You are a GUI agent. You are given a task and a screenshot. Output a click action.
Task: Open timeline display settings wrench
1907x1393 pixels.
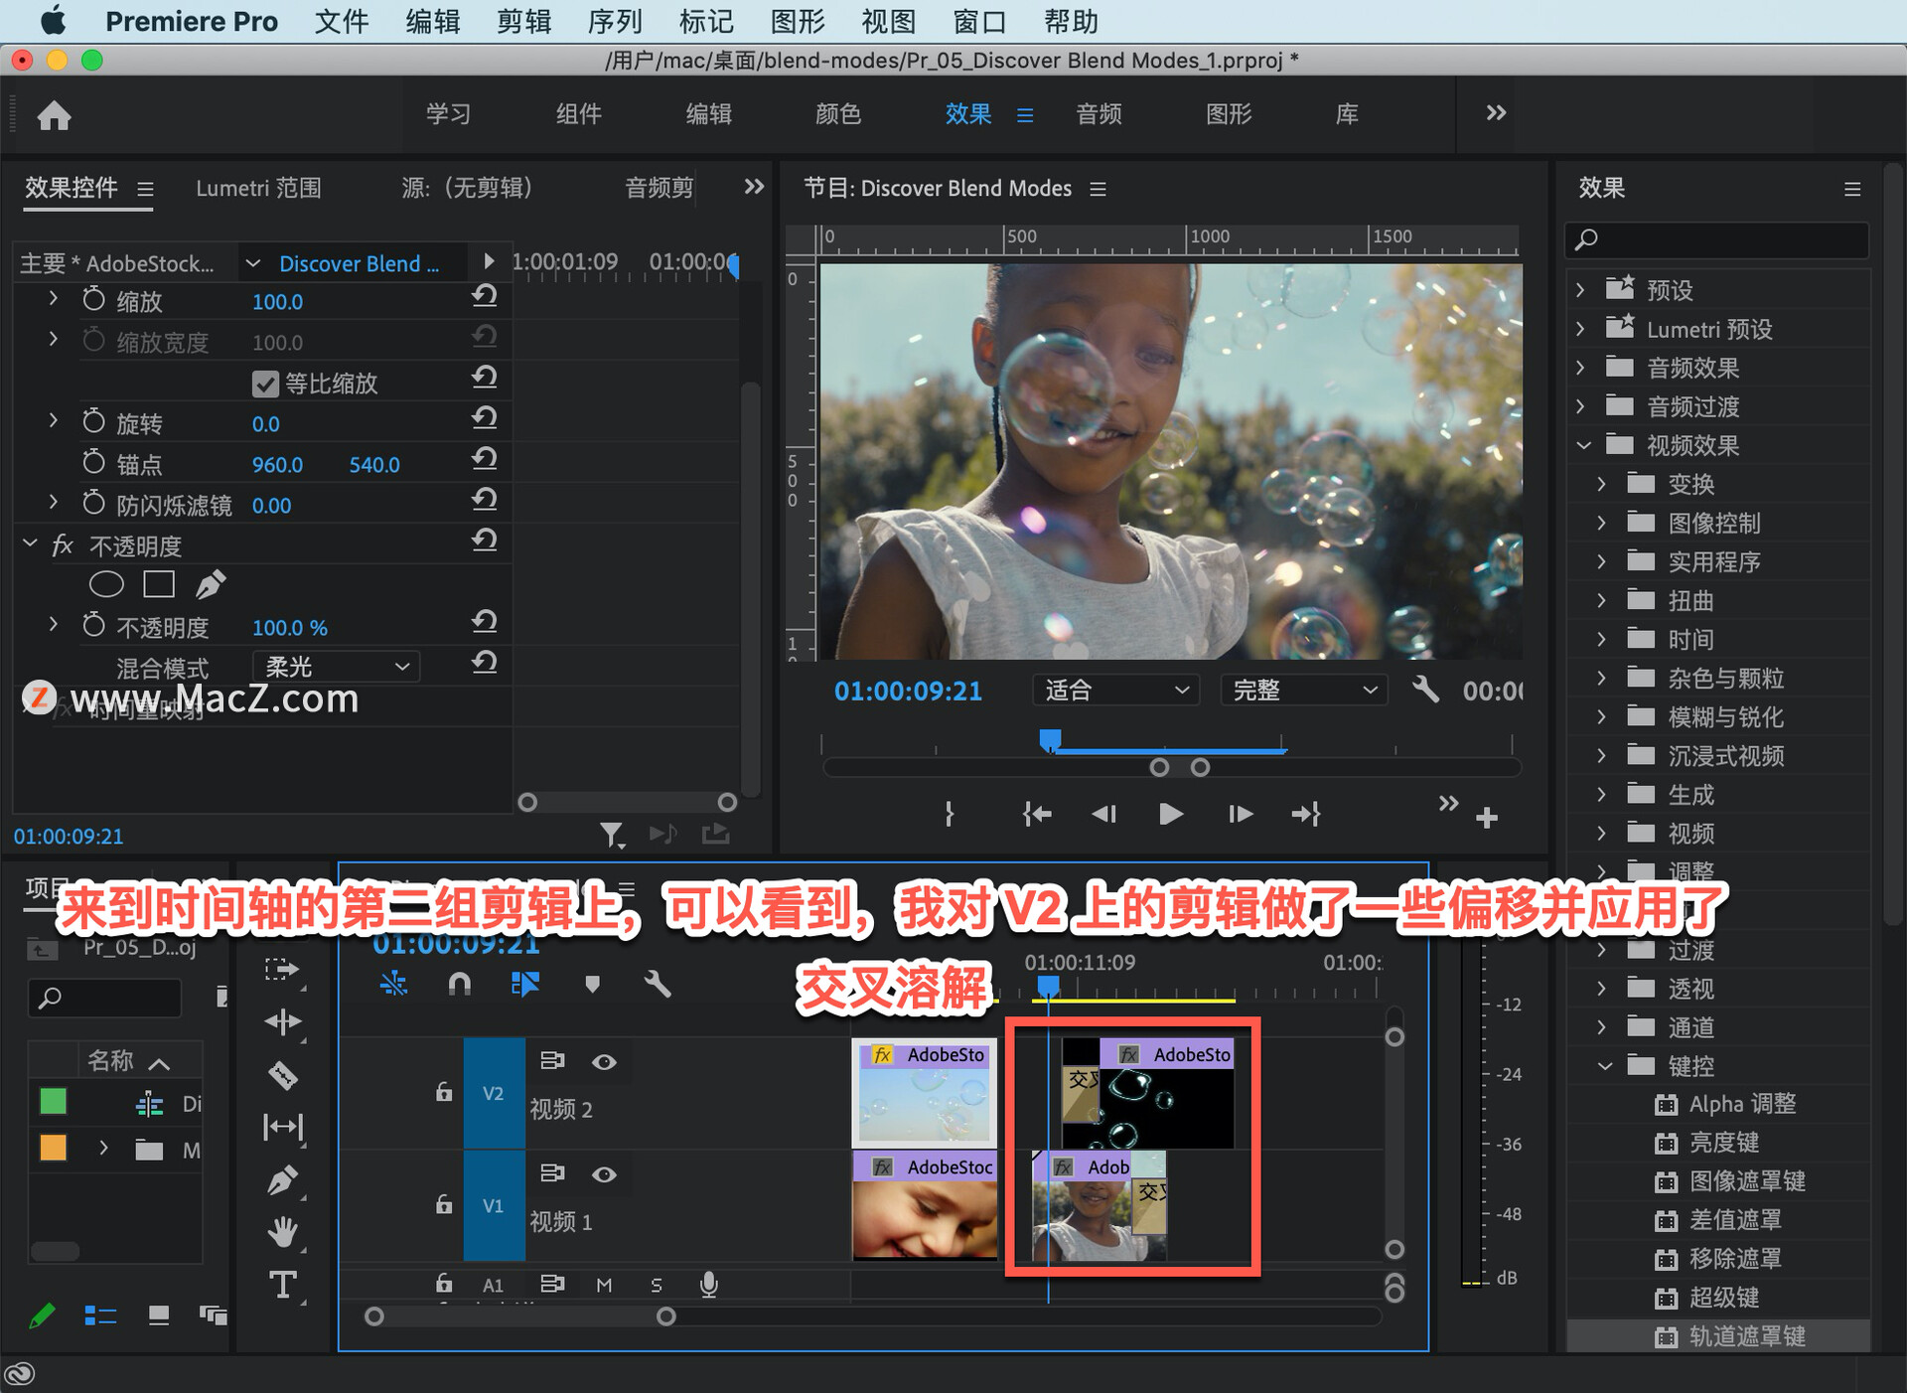coord(657,985)
